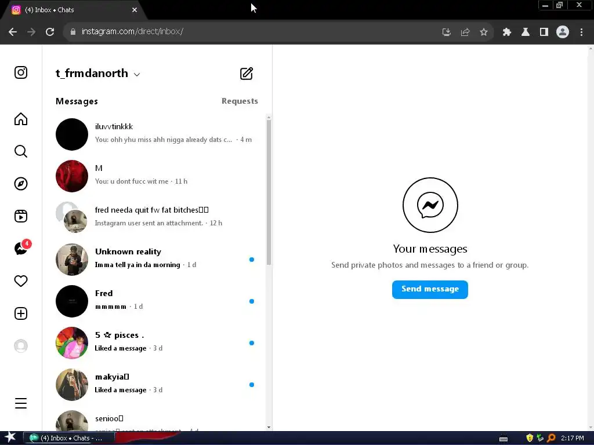Bookmark this page with the star icon
The width and height of the screenshot is (594, 445).
pos(484,32)
